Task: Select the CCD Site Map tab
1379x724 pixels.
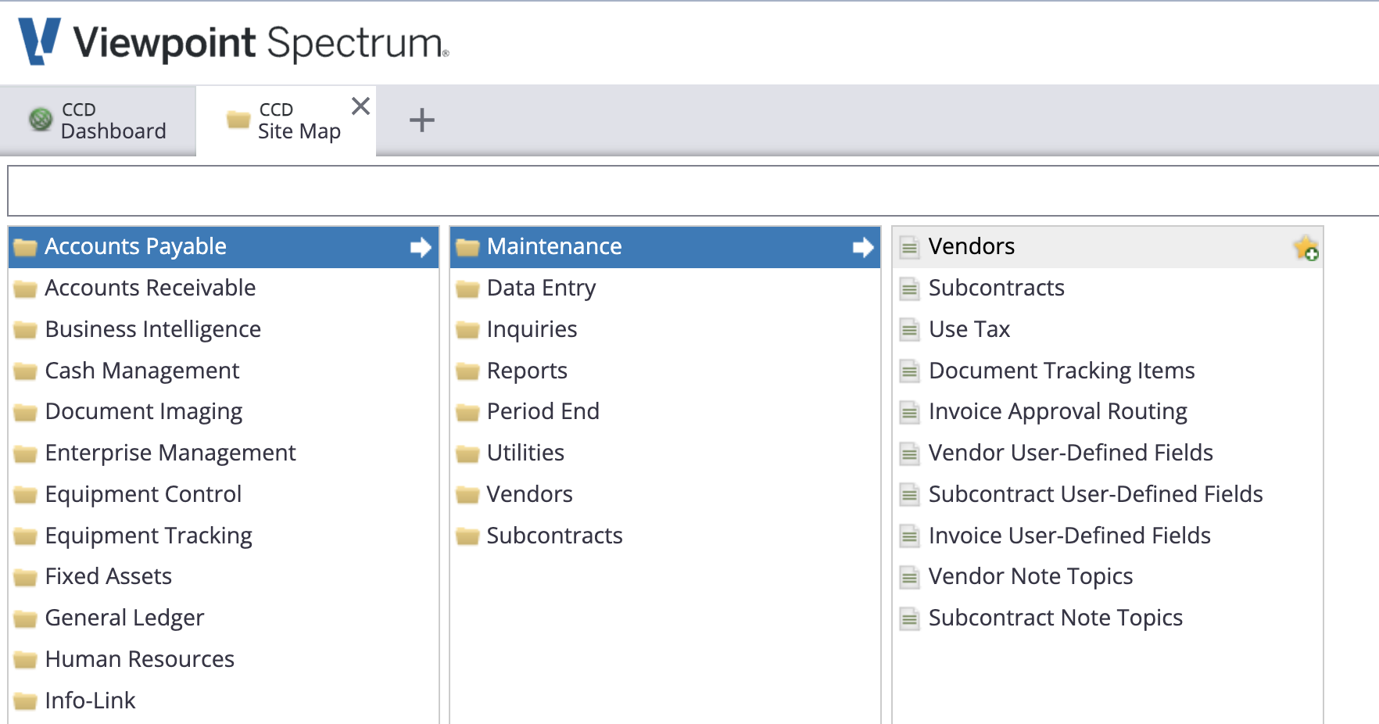Action: click(285, 120)
